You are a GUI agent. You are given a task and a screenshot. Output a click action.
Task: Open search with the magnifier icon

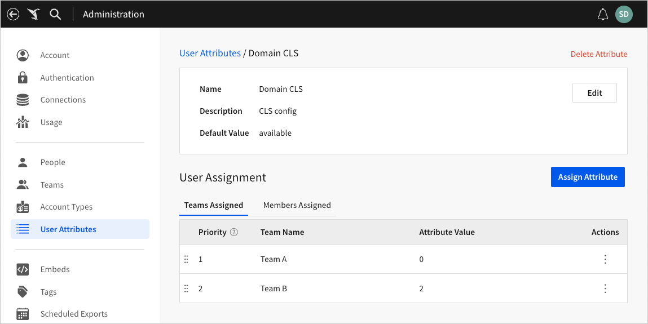point(55,15)
